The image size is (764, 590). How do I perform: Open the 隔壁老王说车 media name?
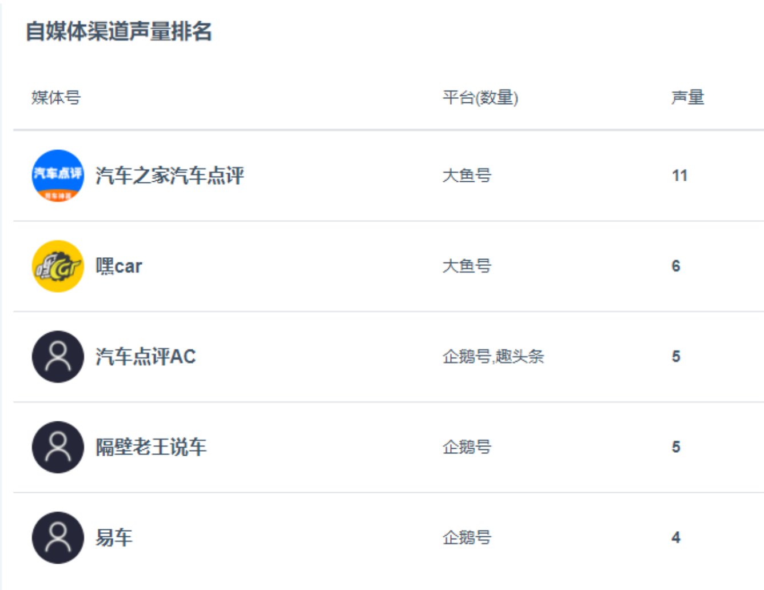pos(151,447)
